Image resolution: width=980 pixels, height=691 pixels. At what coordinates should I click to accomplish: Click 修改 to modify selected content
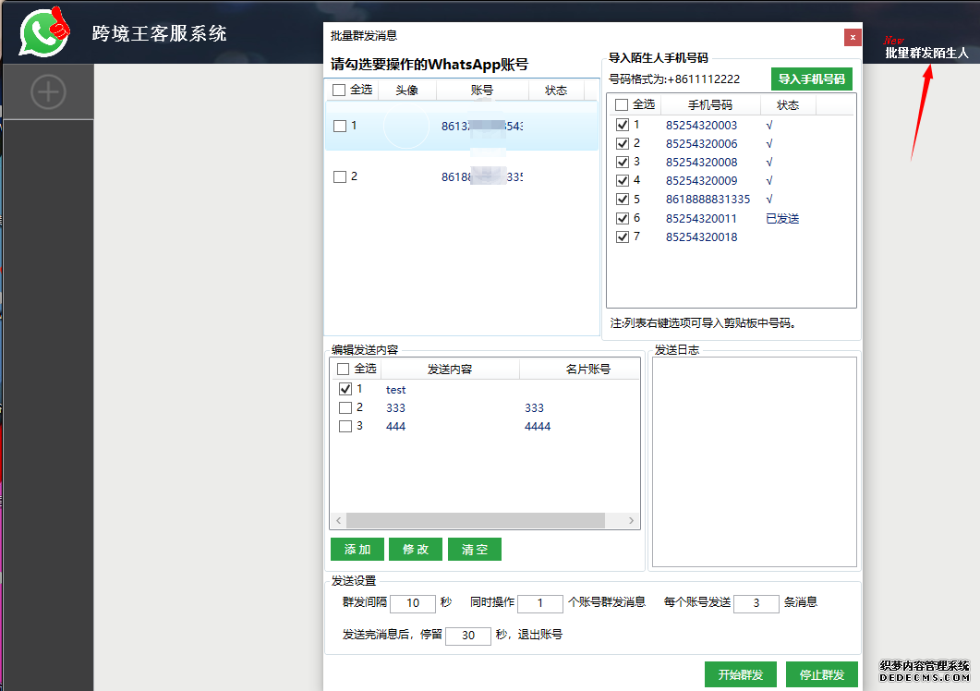416,549
